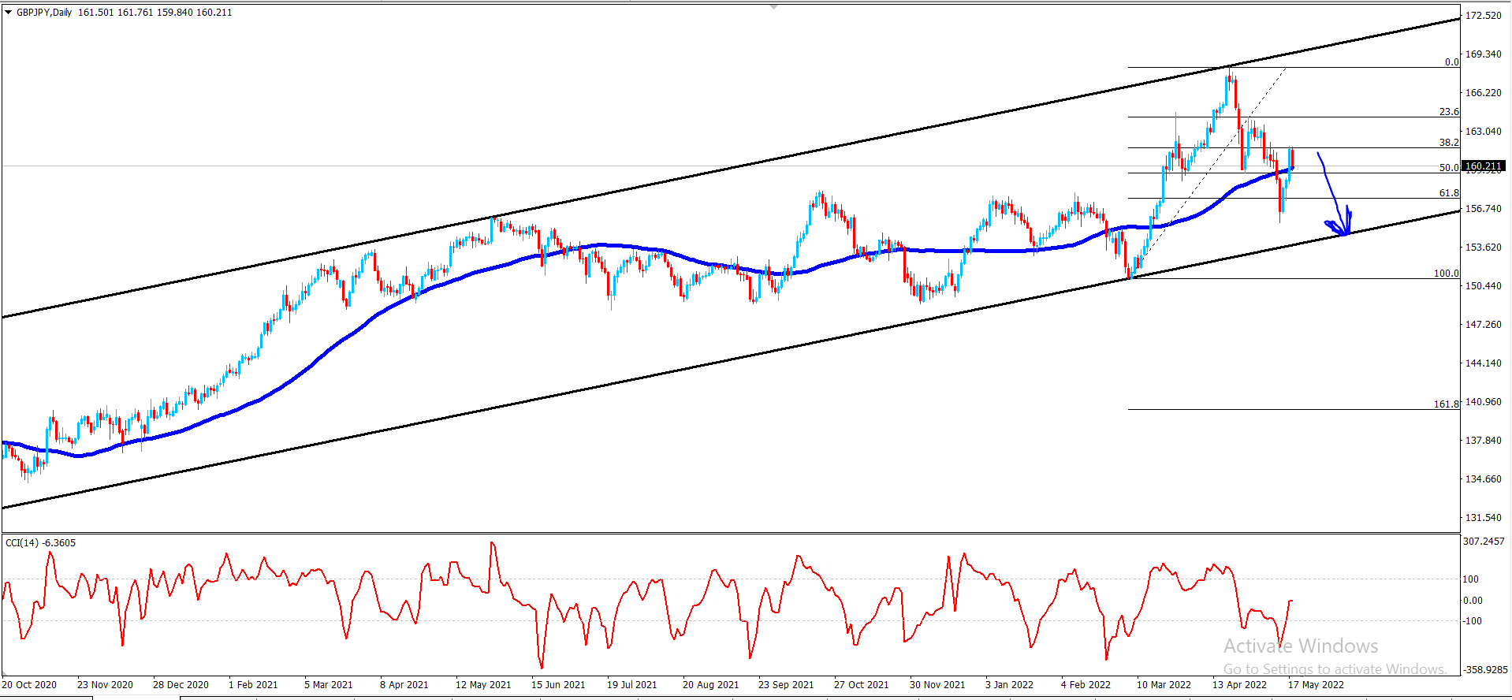Viewport: 1512px width, 700px height.
Task: Click CCI scale minimum -358.9285
Action: pyautogui.click(x=1485, y=670)
